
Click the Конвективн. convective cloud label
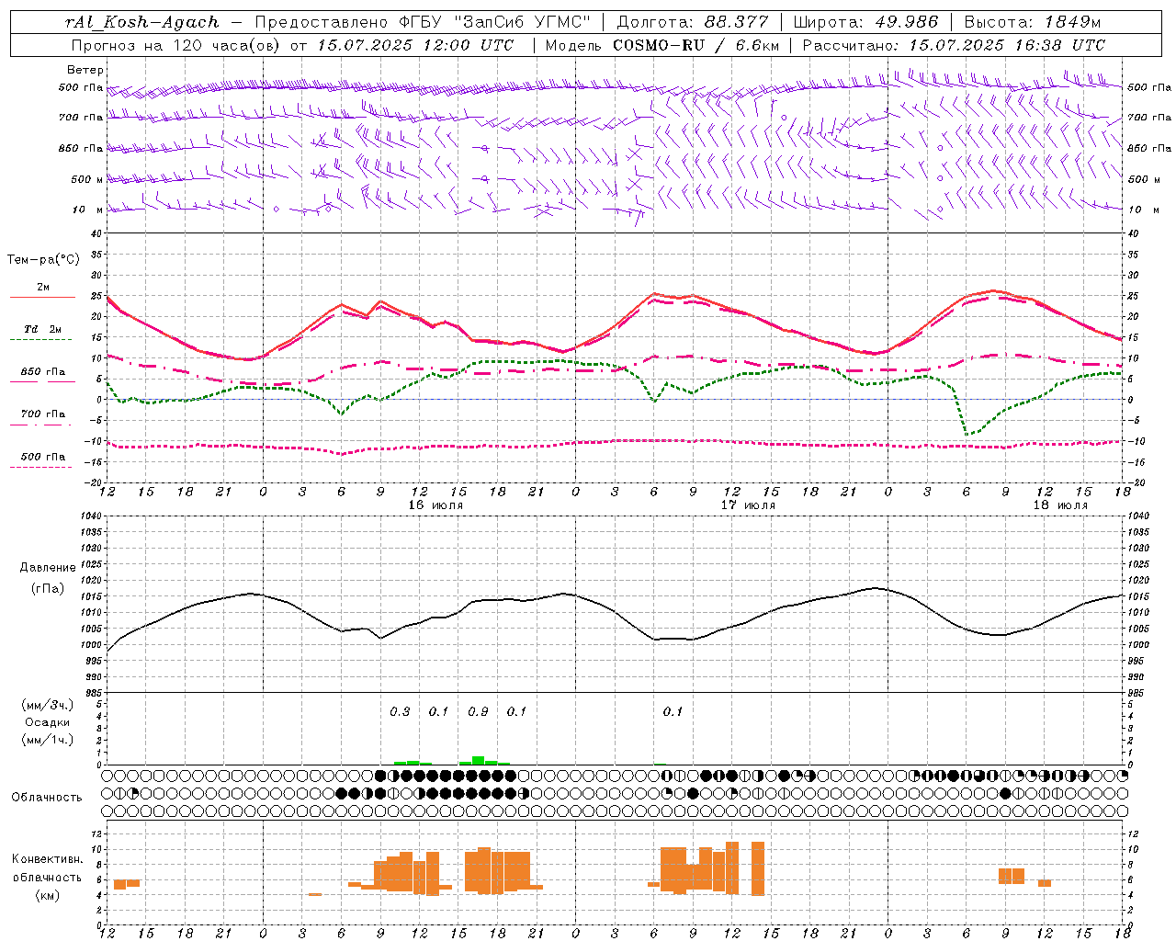click(x=47, y=859)
